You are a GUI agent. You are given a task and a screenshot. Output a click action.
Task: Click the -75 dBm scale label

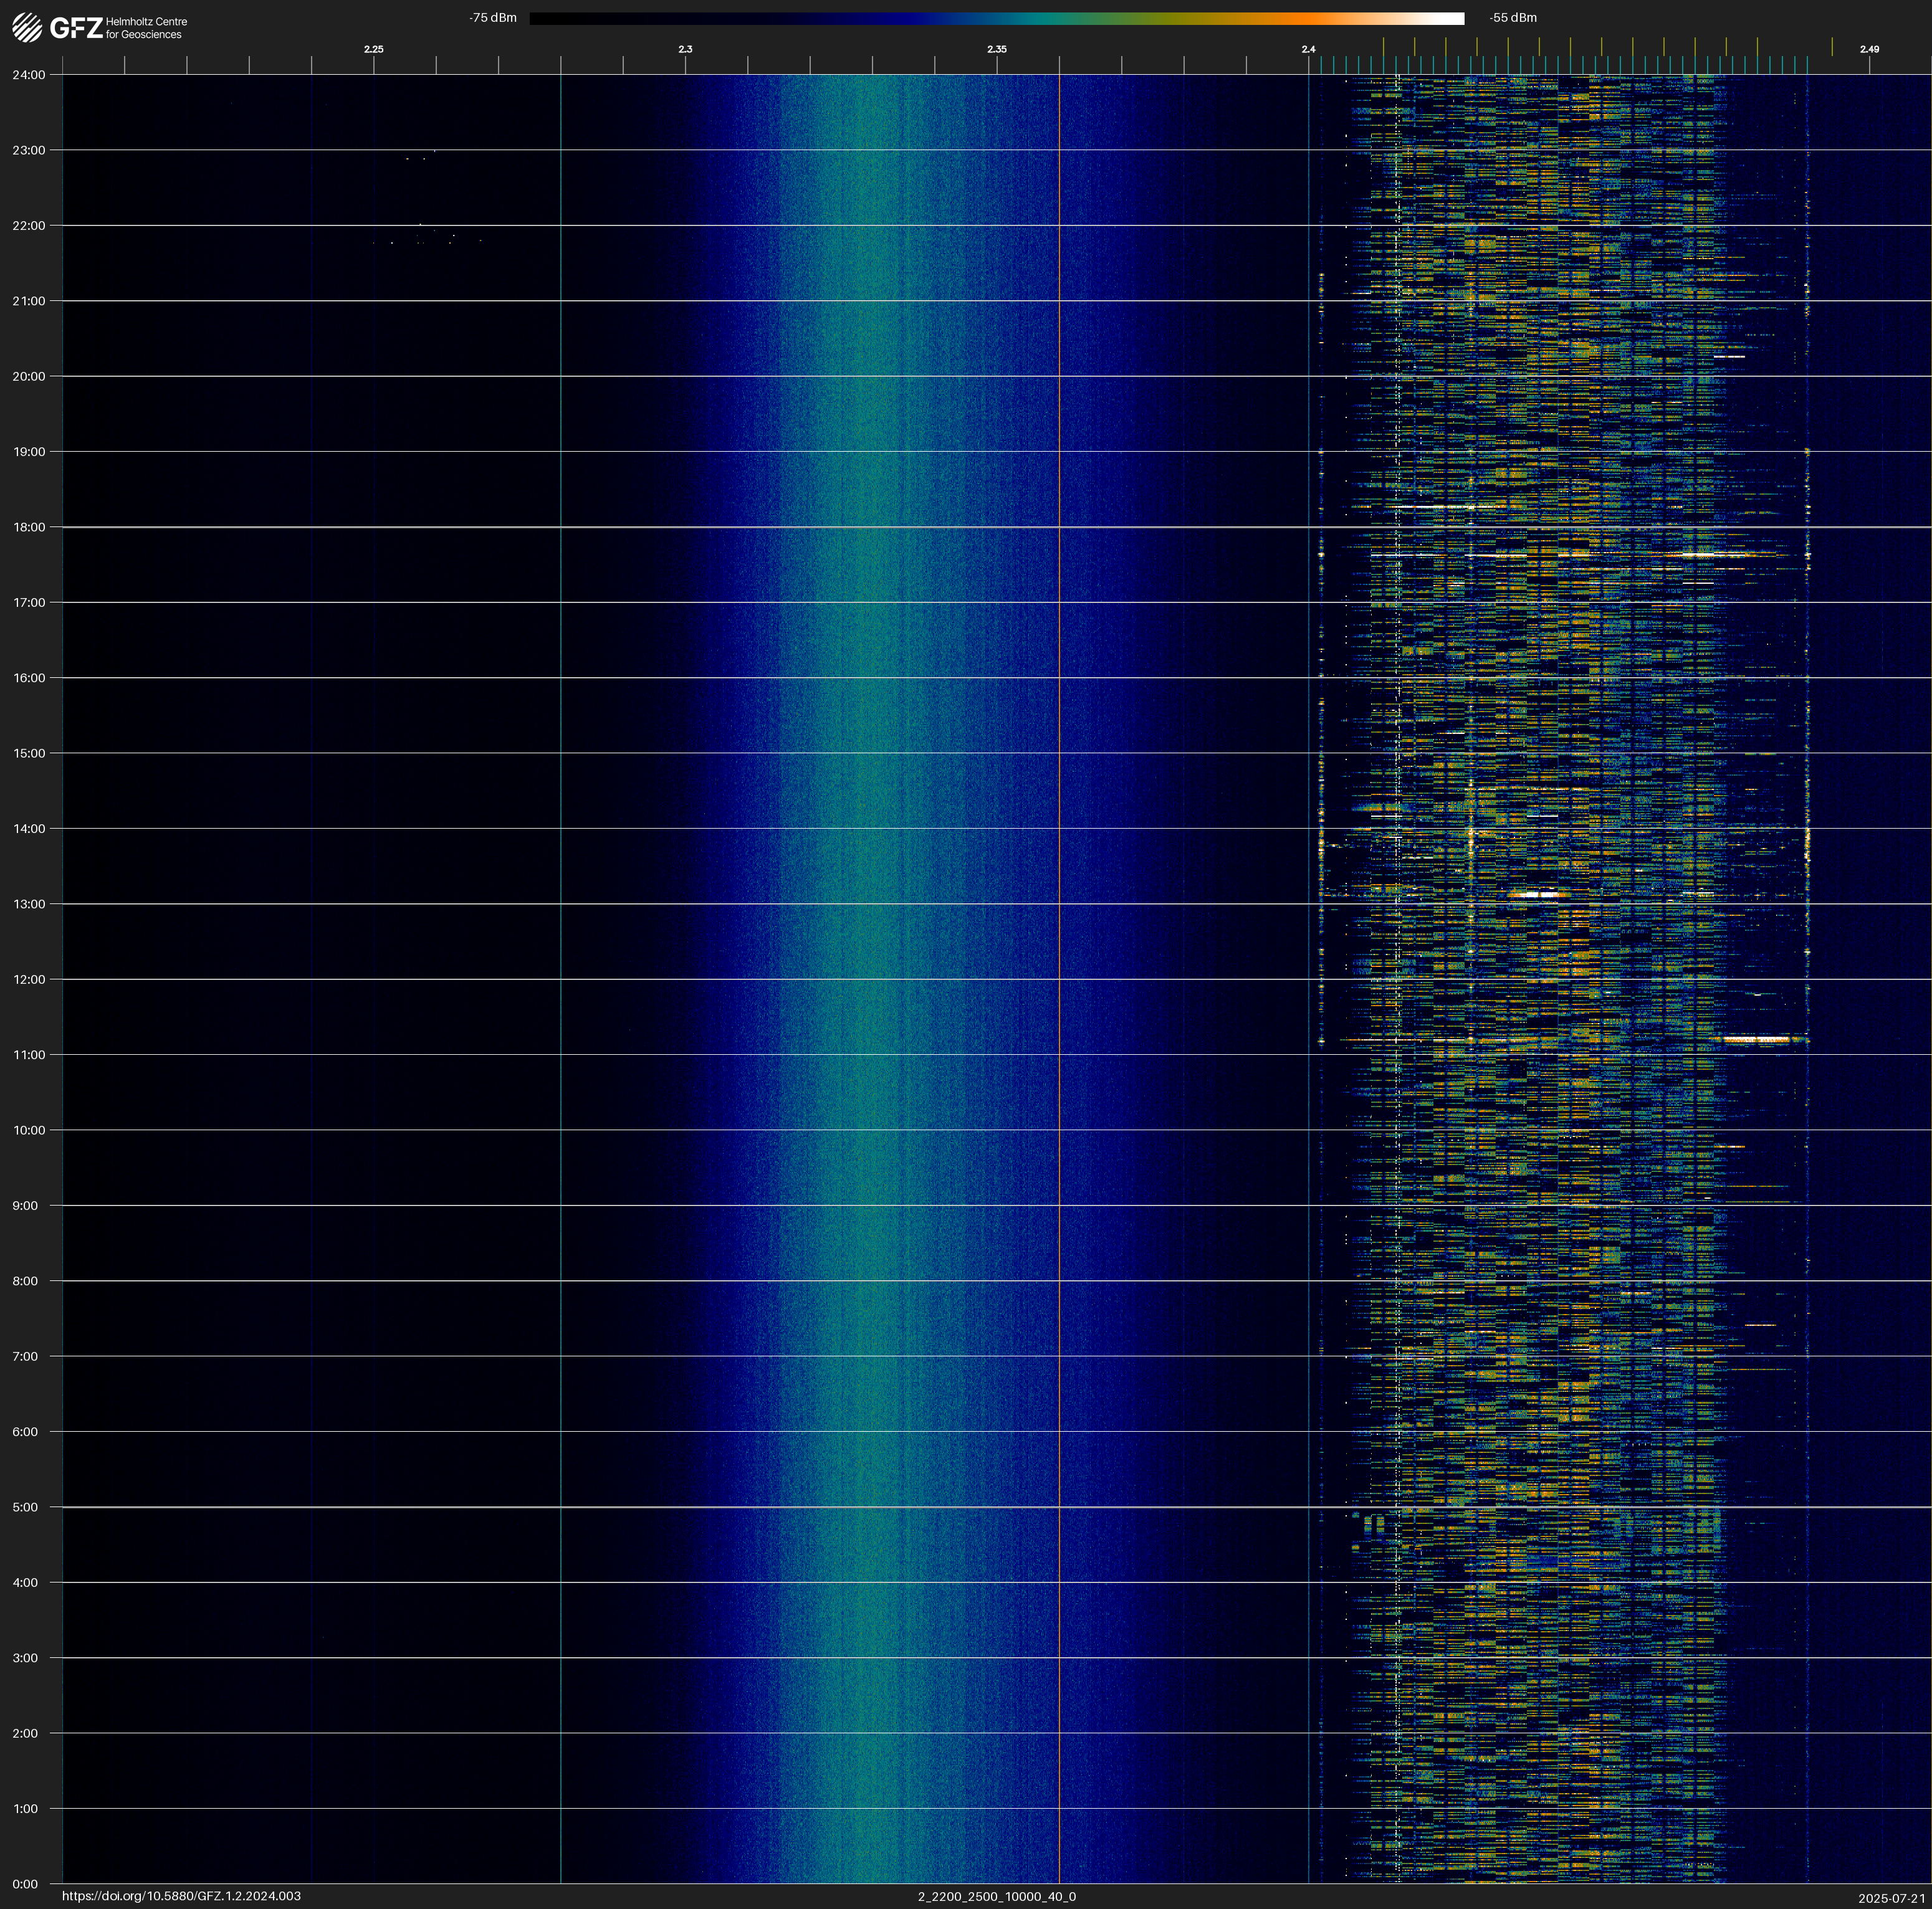[493, 18]
